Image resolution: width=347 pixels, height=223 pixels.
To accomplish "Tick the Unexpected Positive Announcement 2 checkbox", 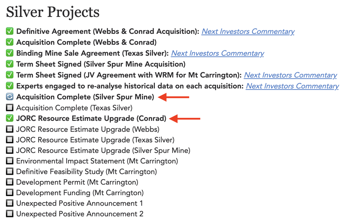I will coord(10,214).
